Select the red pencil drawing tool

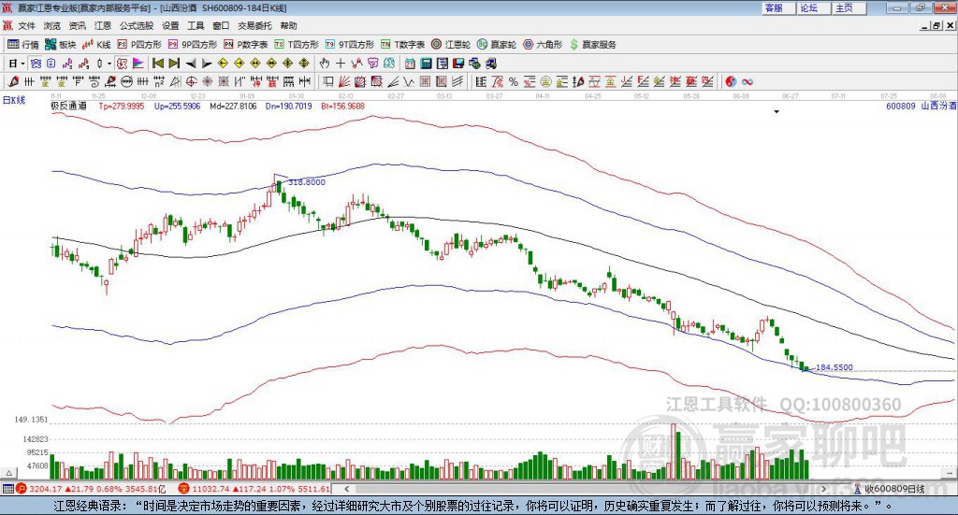tap(13, 81)
